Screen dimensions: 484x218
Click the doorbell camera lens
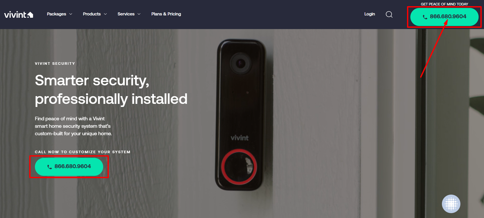(x=240, y=63)
